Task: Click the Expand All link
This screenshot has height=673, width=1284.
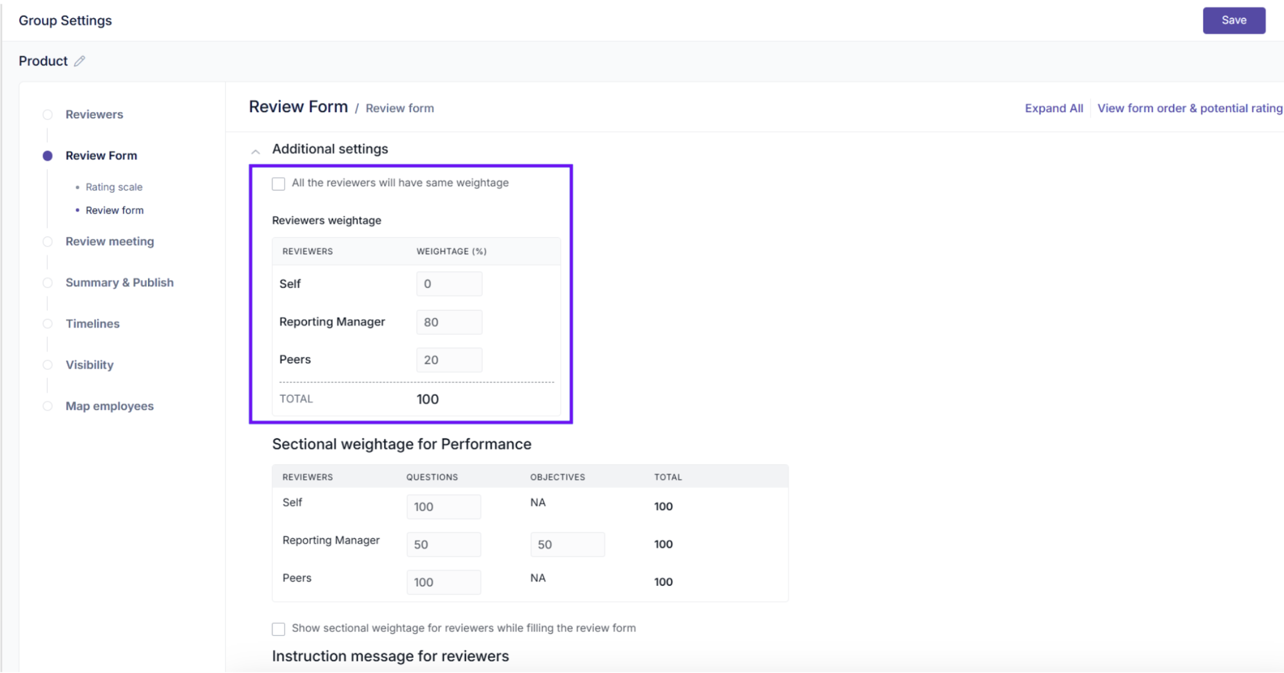Action: click(1053, 109)
